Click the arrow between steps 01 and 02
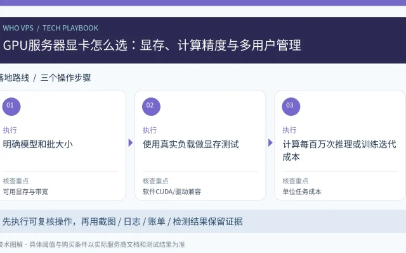Screen dimensions: 406x253 click(131, 143)
